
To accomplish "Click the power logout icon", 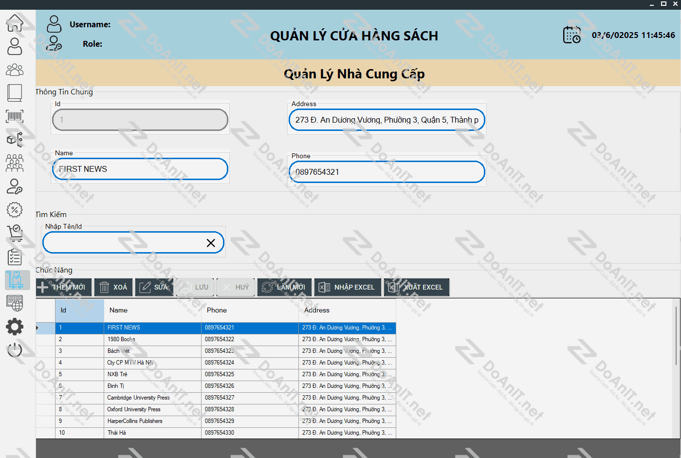I will point(15,349).
